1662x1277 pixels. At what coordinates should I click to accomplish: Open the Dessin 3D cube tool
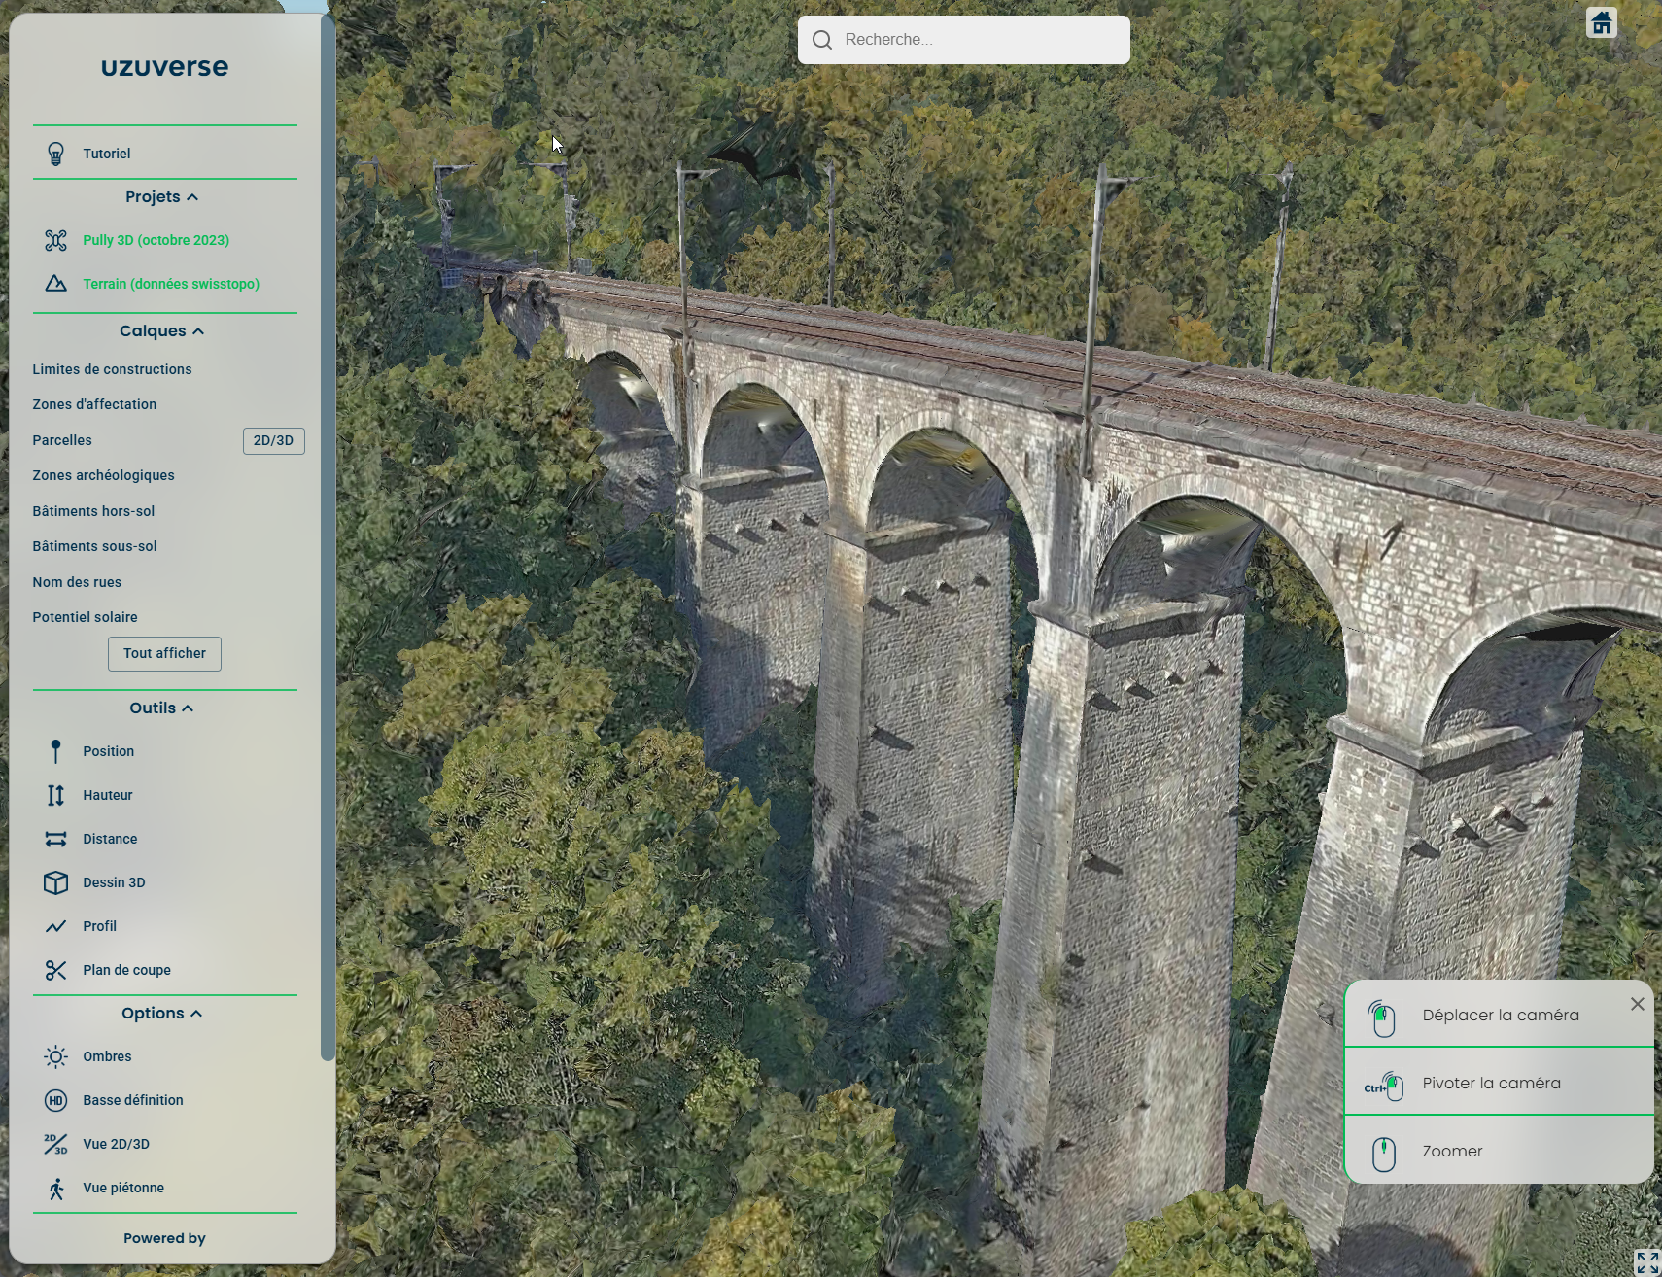pos(55,882)
